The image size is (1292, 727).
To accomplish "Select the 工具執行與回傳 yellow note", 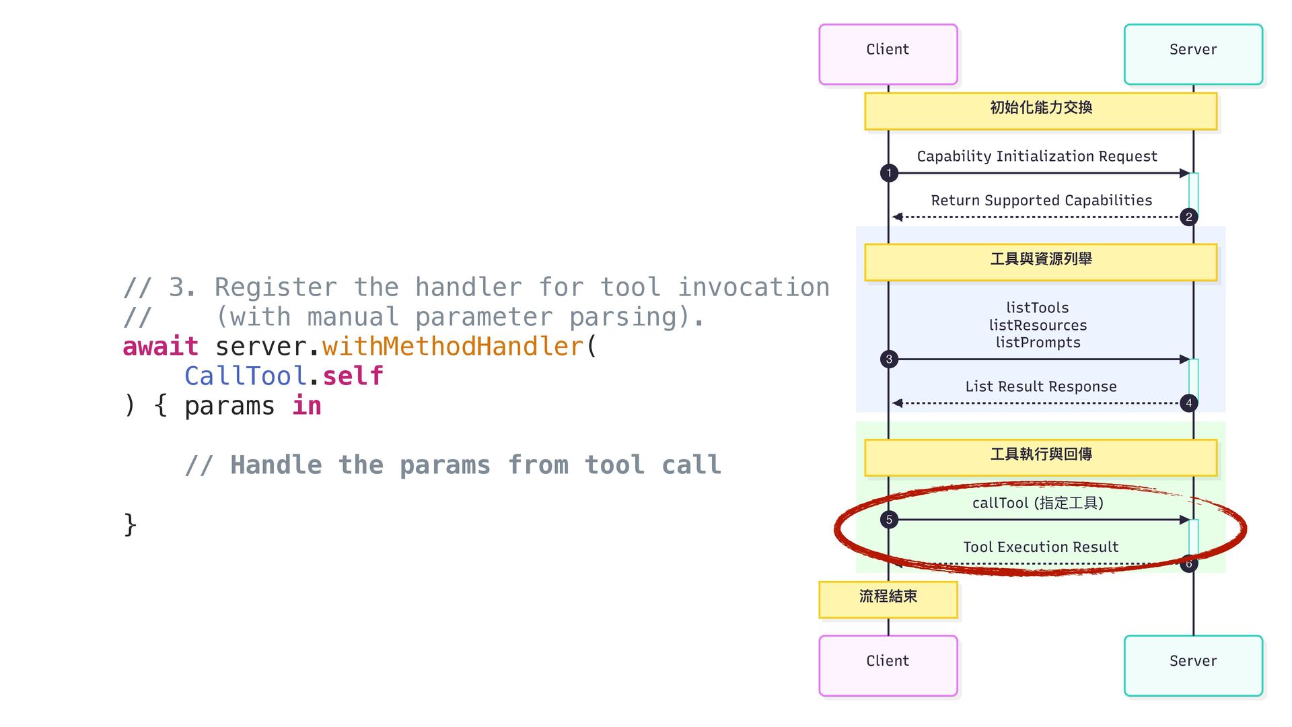I will click(x=1041, y=458).
